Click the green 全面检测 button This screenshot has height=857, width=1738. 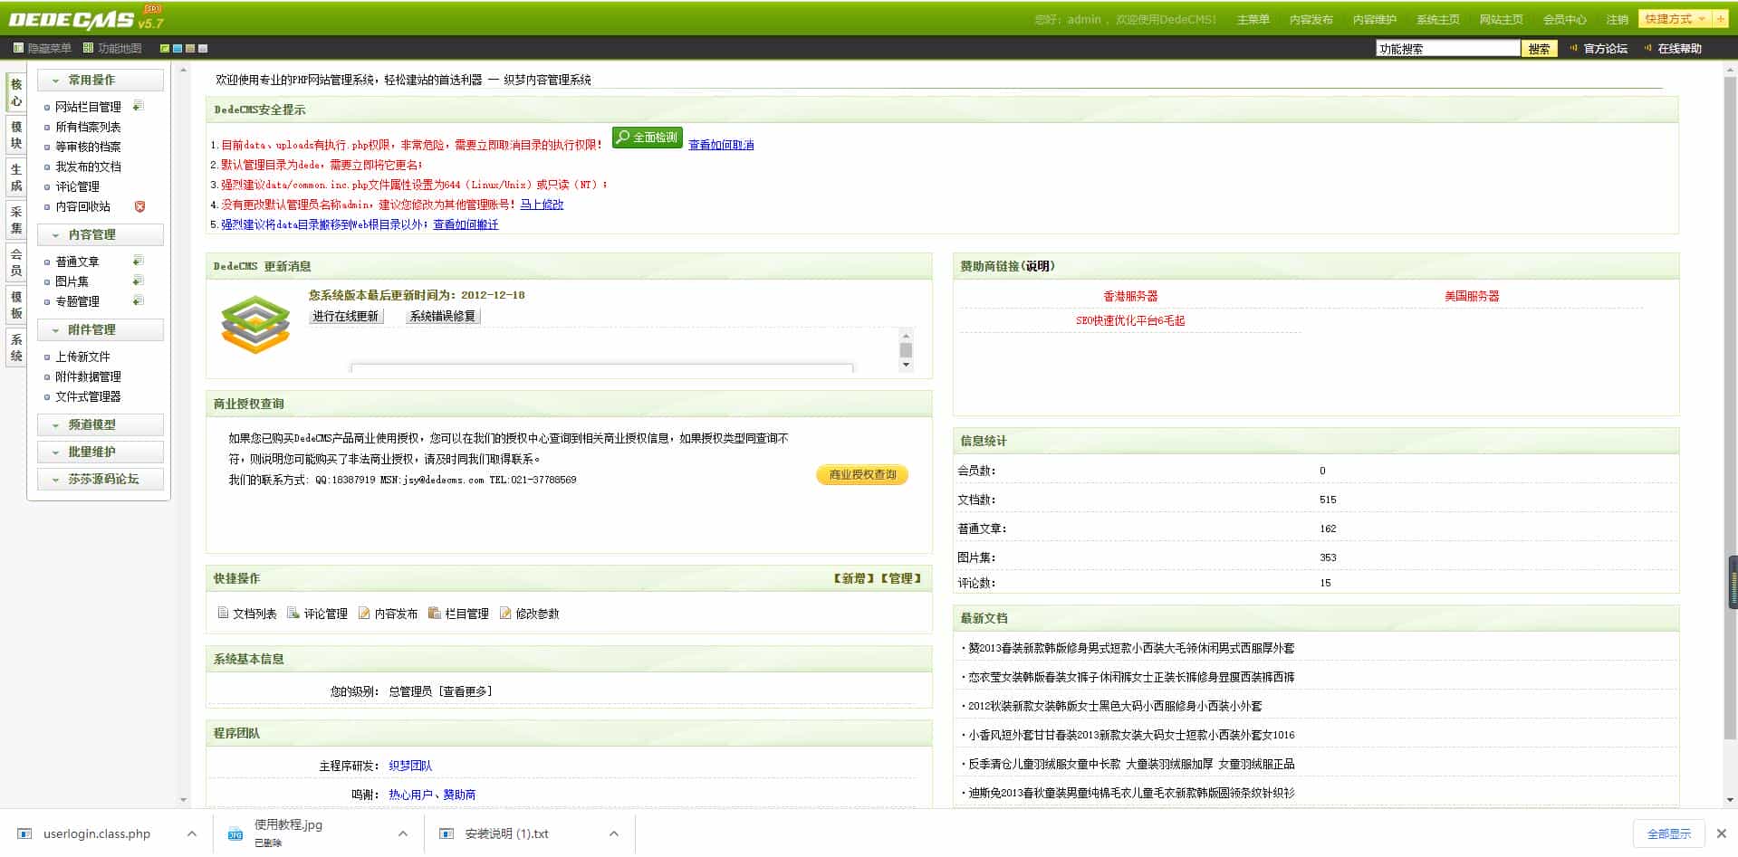(647, 137)
